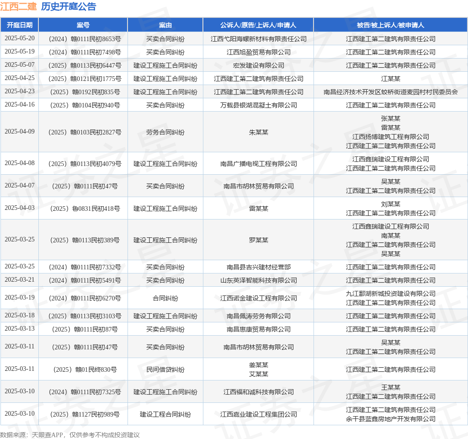Click plaintiff 朱某某
468x439 pixels.
tap(259, 132)
